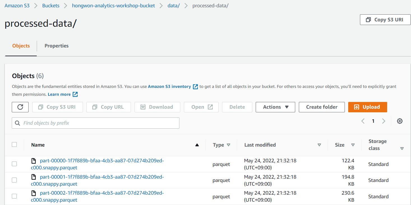
Task: Click the 194.8 KB size cell
Action: (x=348, y=181)
